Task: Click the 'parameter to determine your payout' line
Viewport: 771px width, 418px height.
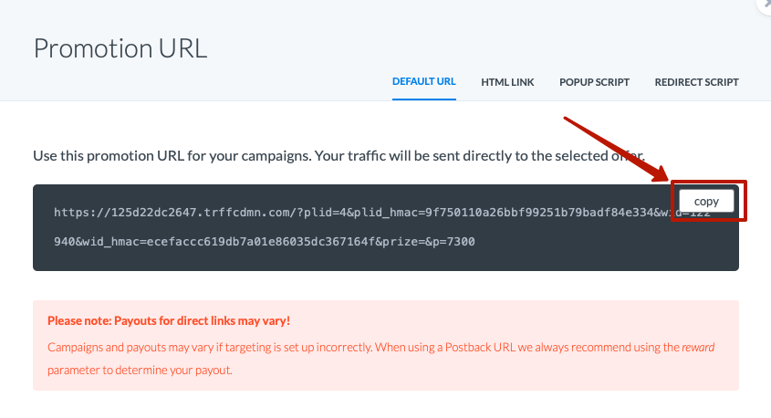Action: tap(140, 370)
